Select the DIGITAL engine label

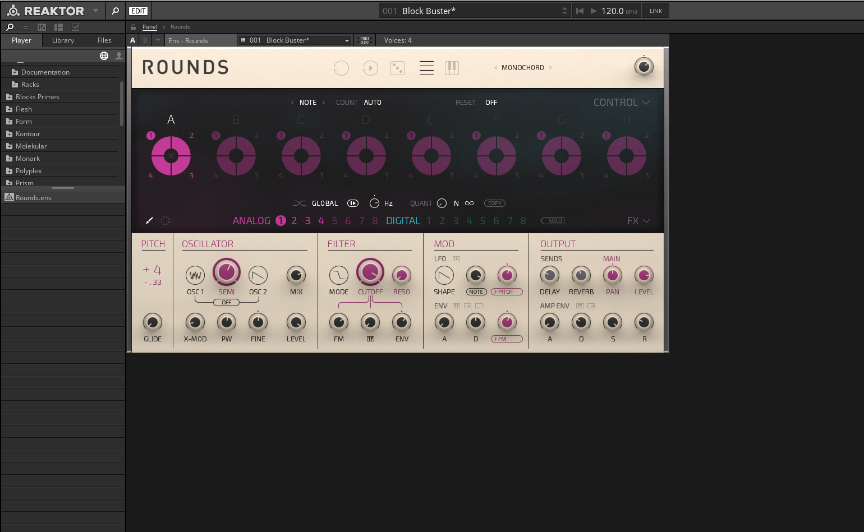pyautogui.click(x=403, y=221)
